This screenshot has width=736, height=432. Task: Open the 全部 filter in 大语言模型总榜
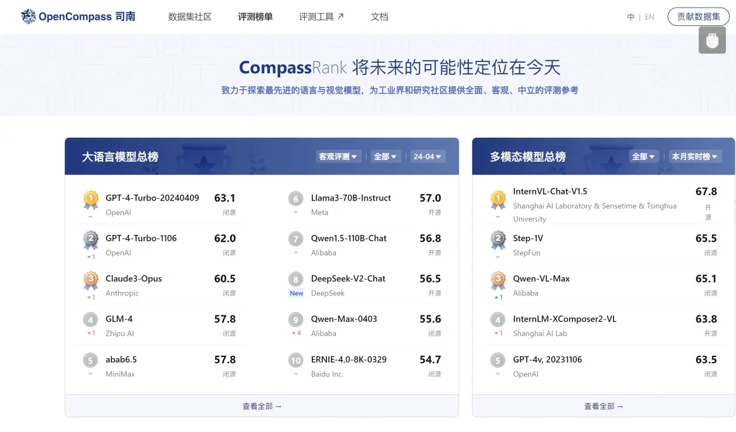(385, 157)
